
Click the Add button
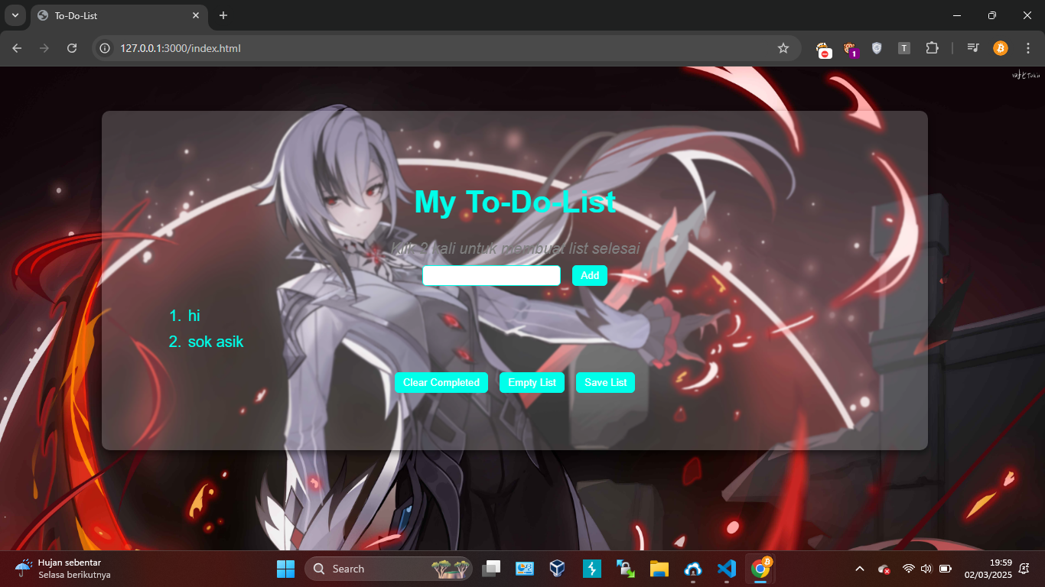[x=589, y=276]
